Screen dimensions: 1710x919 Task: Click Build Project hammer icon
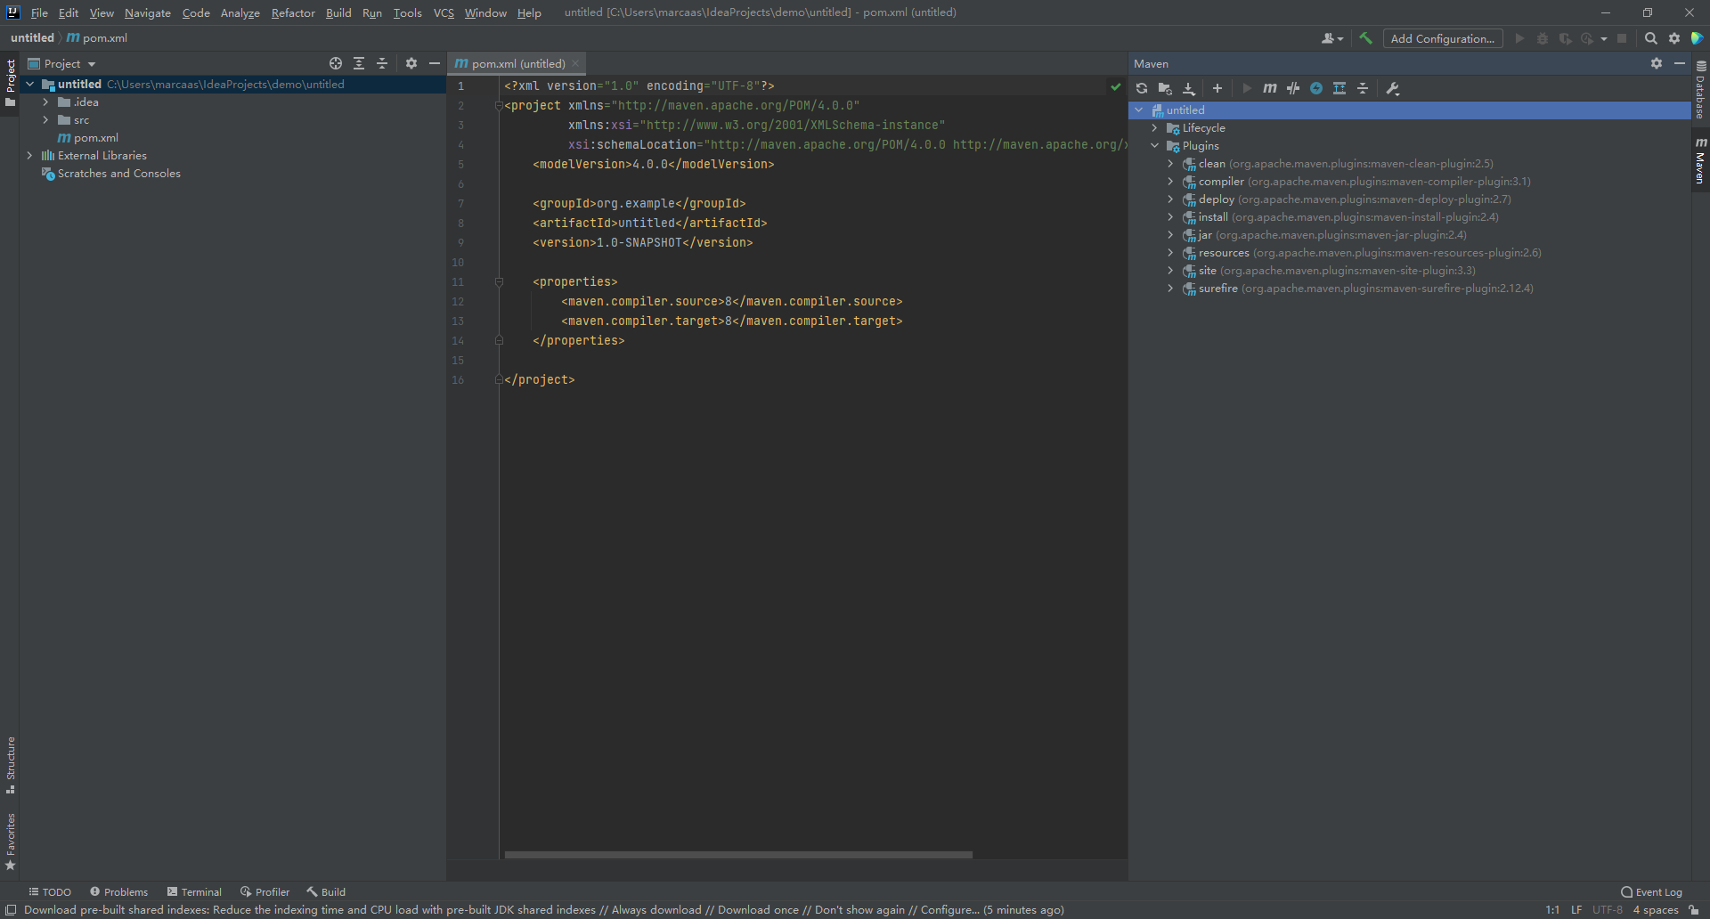[x=1365, y=38]
